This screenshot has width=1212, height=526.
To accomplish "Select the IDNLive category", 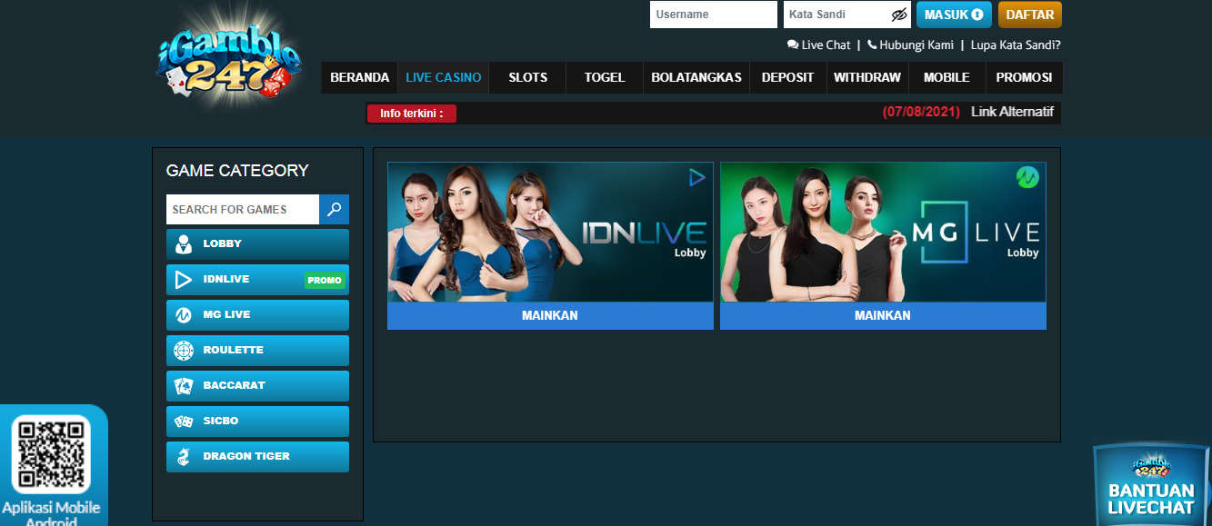I will click(257, 280).
